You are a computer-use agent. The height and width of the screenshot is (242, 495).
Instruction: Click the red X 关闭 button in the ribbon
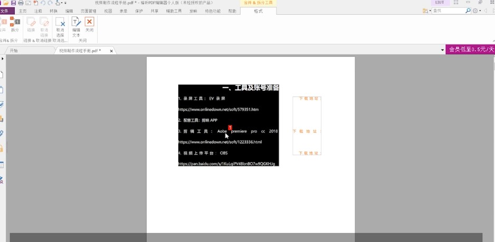(x=89, y=25)
